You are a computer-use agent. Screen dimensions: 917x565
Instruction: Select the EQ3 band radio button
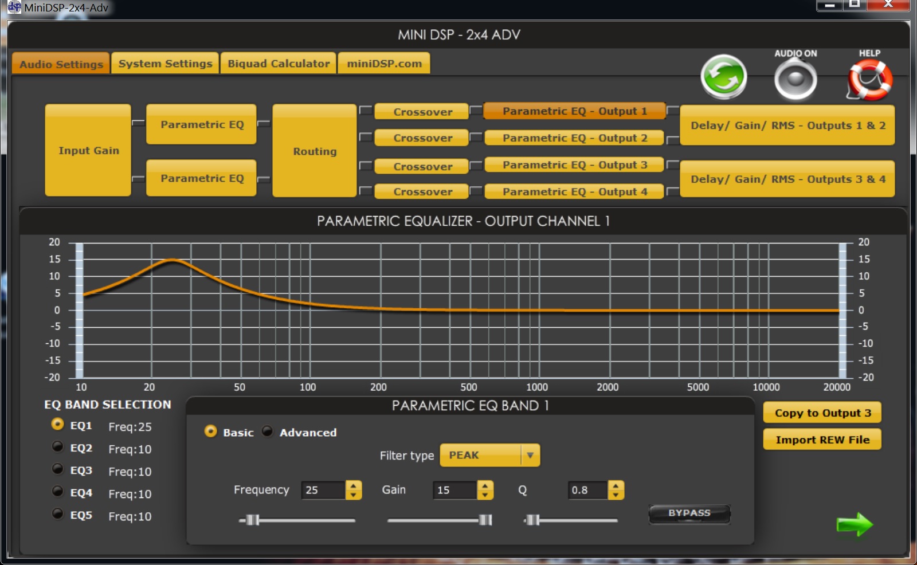[x=57, y=469]
